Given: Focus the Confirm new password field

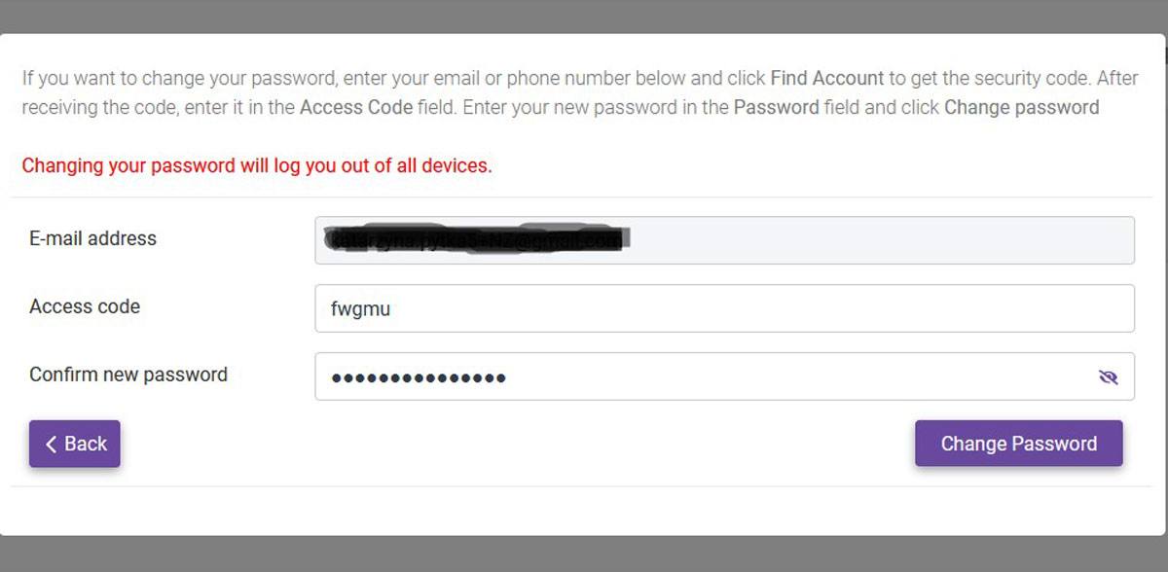Looking at the screenshot, I should [724, 376].
